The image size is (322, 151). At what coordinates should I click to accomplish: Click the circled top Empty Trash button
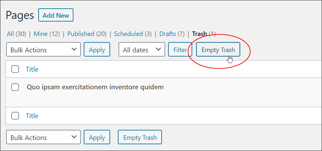tap(218, 49)
